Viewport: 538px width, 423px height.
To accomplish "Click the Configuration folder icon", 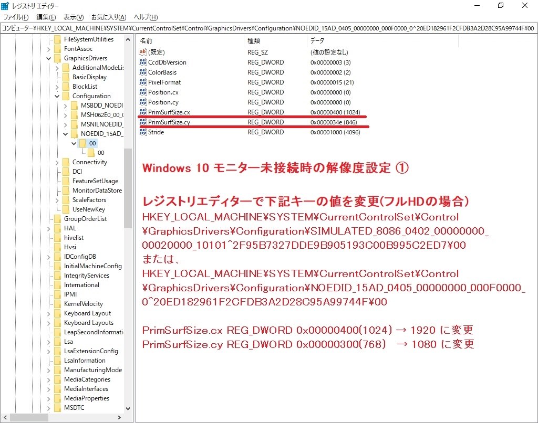I will pyautogui.click(x=66, y=96).
